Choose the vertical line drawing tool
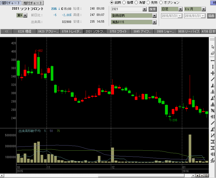Screen dimensions: 216x178 213,67
